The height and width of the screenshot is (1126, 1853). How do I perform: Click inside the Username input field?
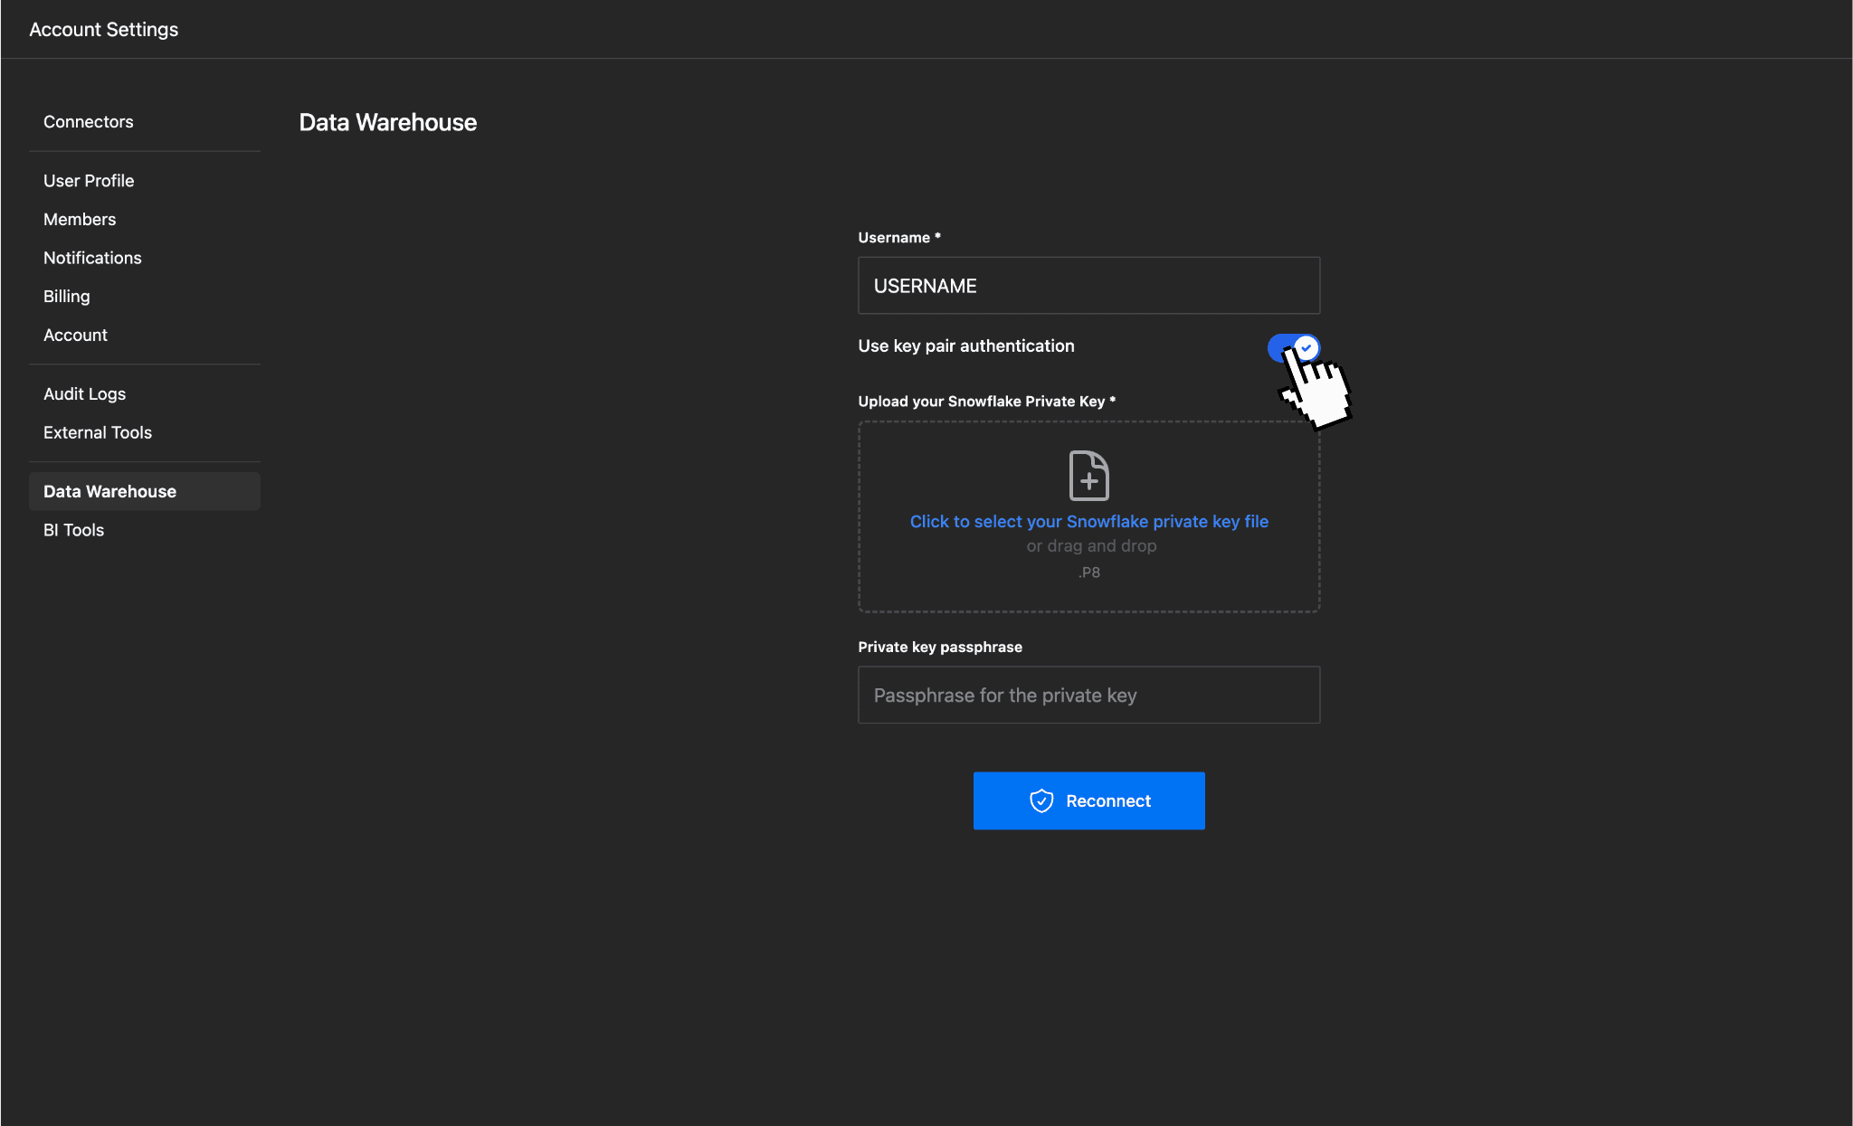(1088, 285)
